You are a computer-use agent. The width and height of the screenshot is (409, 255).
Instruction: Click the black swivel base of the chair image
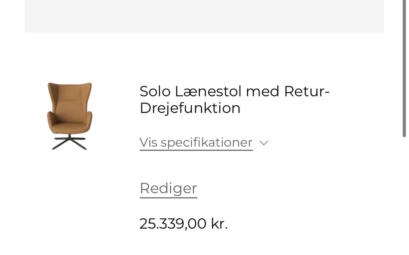pyautogui.click(x=69, y=142)
